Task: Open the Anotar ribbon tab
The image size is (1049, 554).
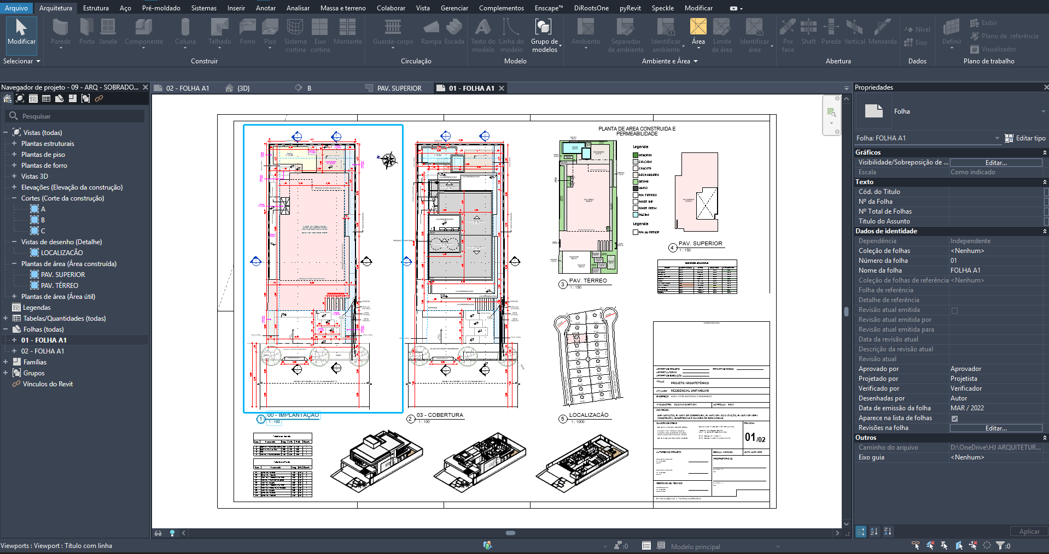Action: pos(266,8)
